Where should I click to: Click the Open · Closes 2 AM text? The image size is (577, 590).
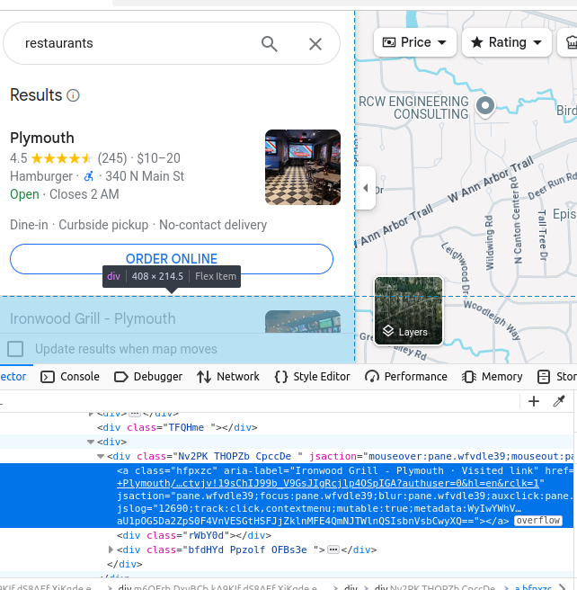click(x=65, y=194)
